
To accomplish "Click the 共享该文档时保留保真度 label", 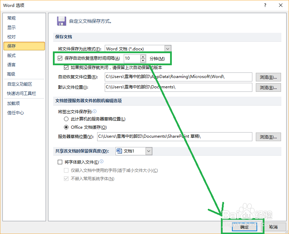I will [x=82, y=151].
